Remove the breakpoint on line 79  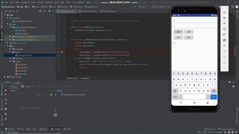coord(62,52)
